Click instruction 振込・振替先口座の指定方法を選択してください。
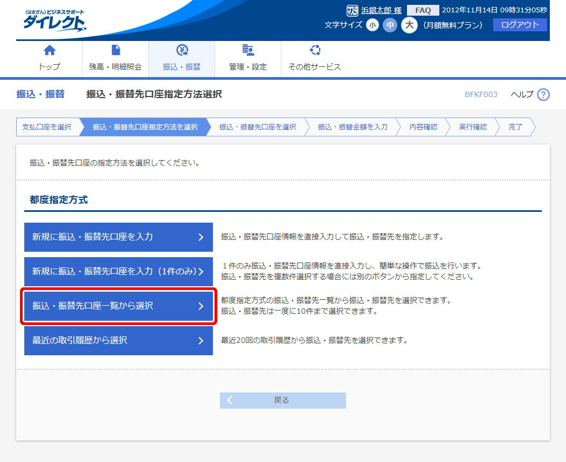Screen dimensions: 566x462 tap(115, 163)
